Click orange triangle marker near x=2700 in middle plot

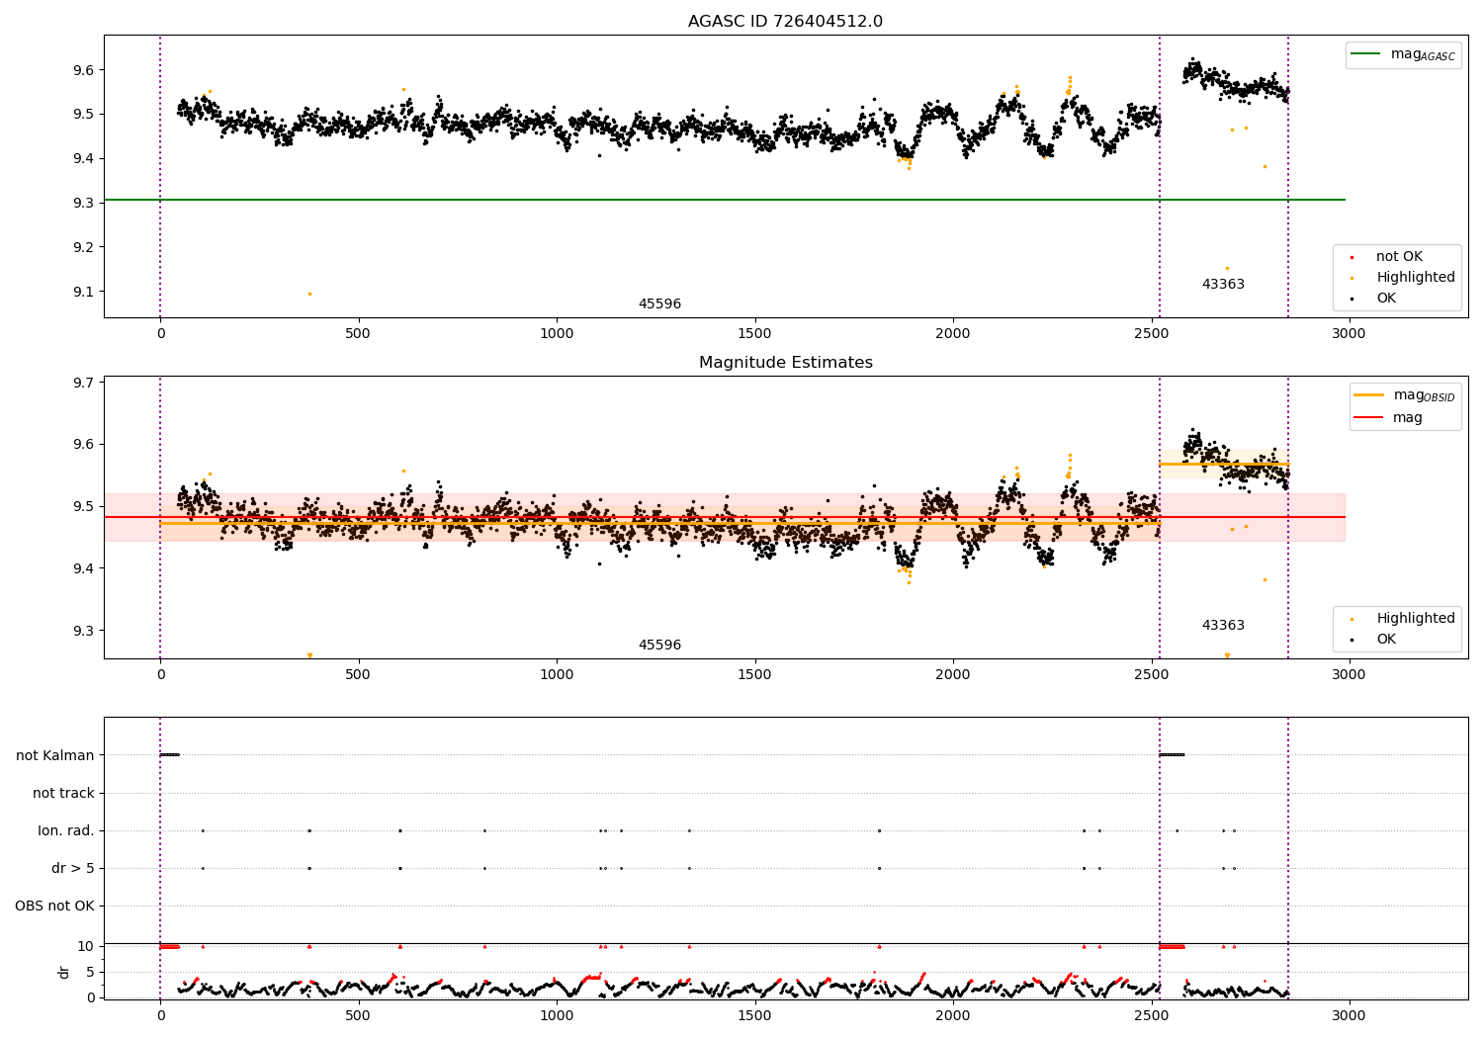click(x=1227, y=655)
